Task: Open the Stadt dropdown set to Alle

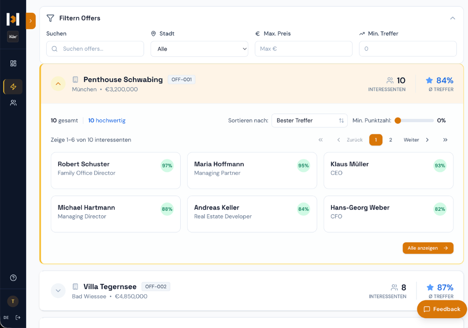Action: (199, 49)
